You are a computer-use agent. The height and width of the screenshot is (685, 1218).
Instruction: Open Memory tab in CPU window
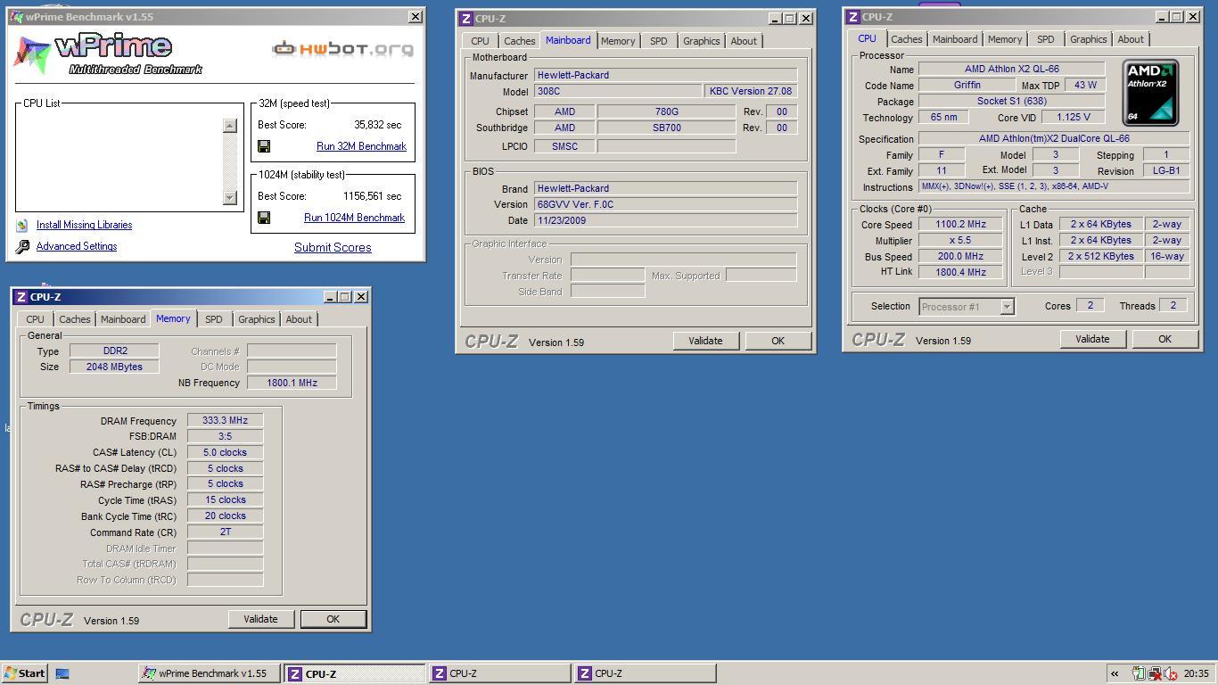tap(1005, 39)
